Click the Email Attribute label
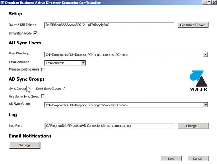The height and width of the screenshot is (164, 217). 20,62
